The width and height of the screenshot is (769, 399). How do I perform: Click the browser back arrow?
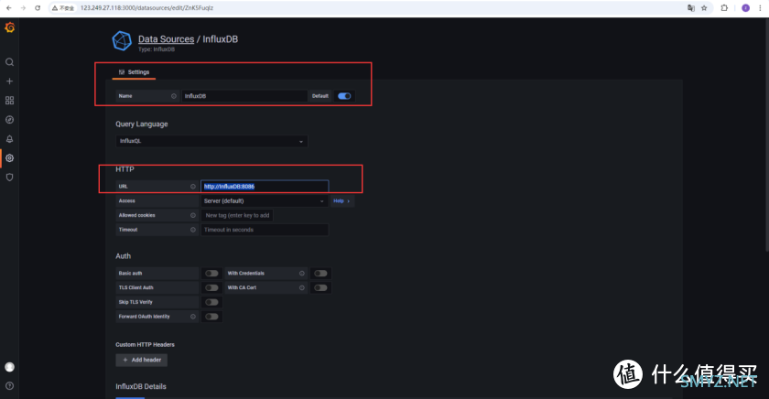9,8
